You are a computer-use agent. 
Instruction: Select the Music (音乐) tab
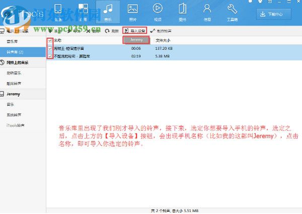point(108,13)
